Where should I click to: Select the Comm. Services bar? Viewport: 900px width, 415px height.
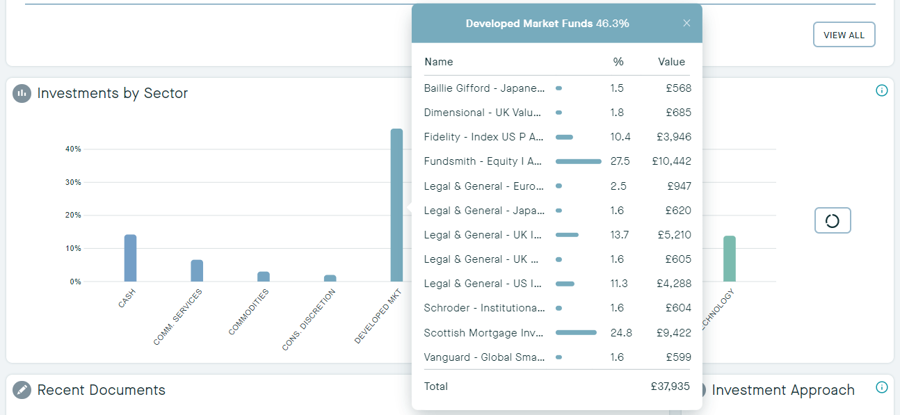coord(197,270)
